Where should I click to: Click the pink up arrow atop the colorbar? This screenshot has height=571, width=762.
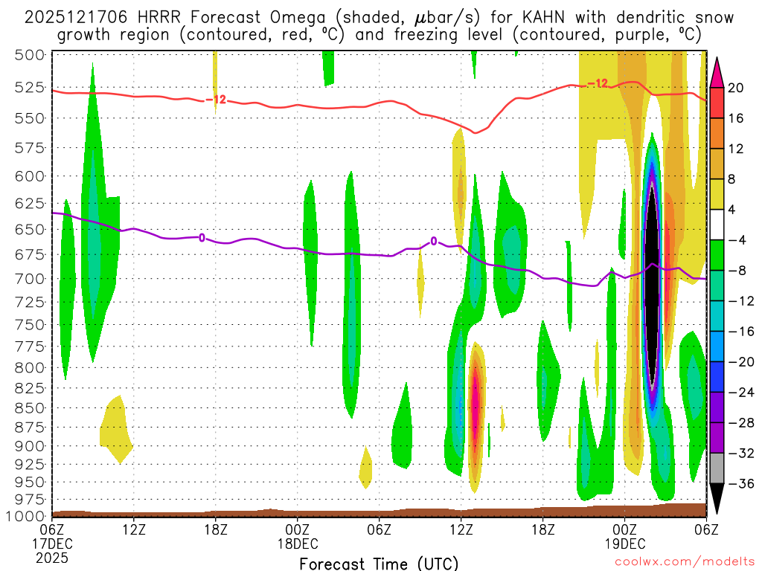(717, 73)
